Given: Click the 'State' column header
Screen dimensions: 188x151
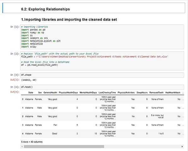Looking at the screenshot, I should [31, 92].
